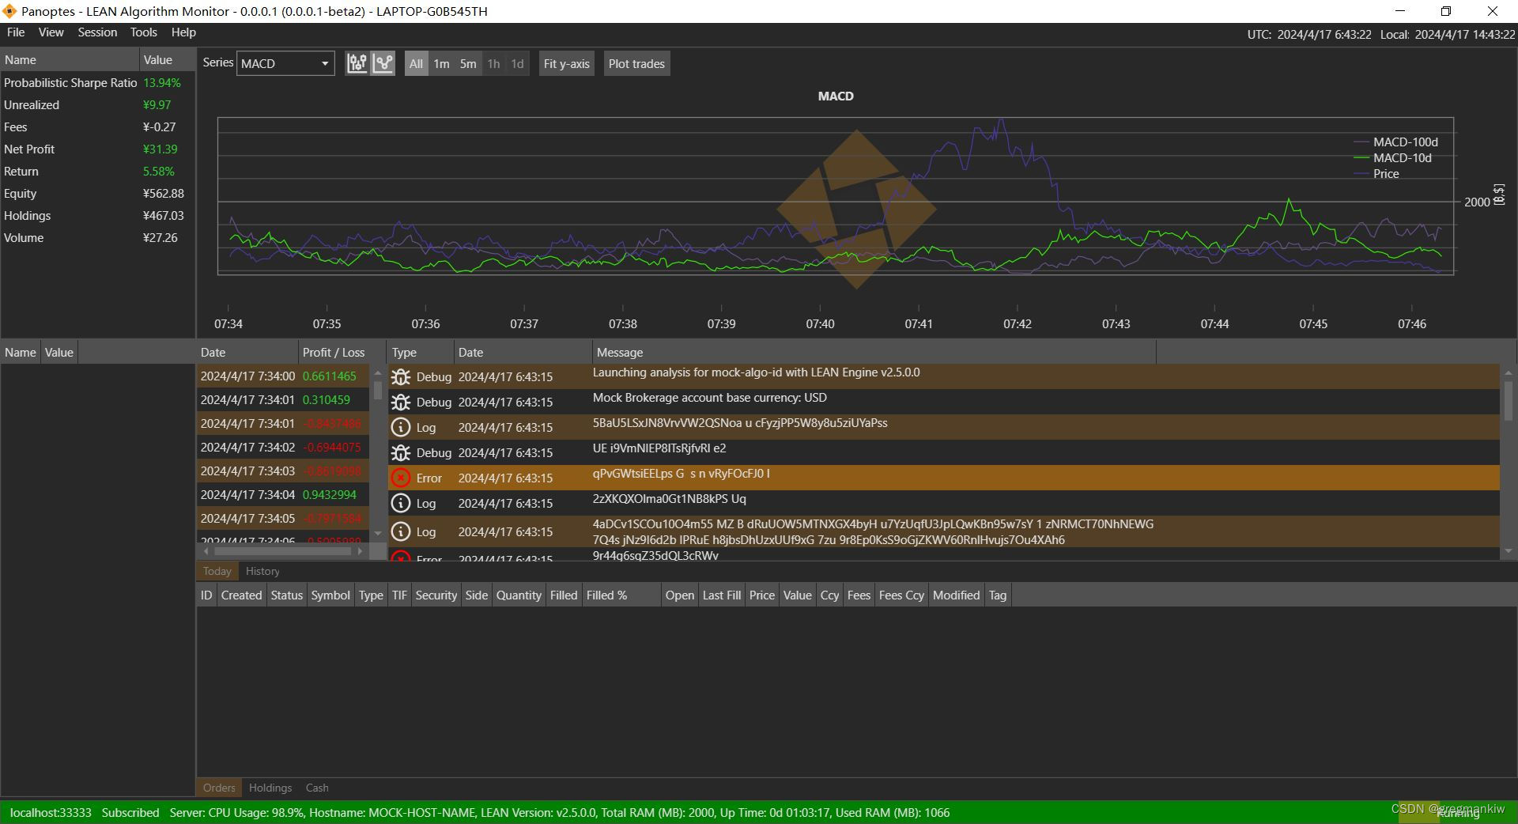Switch to the History tab

[x=262, y=571]
